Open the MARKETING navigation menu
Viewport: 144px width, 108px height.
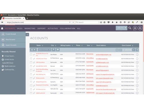[30, 29]
